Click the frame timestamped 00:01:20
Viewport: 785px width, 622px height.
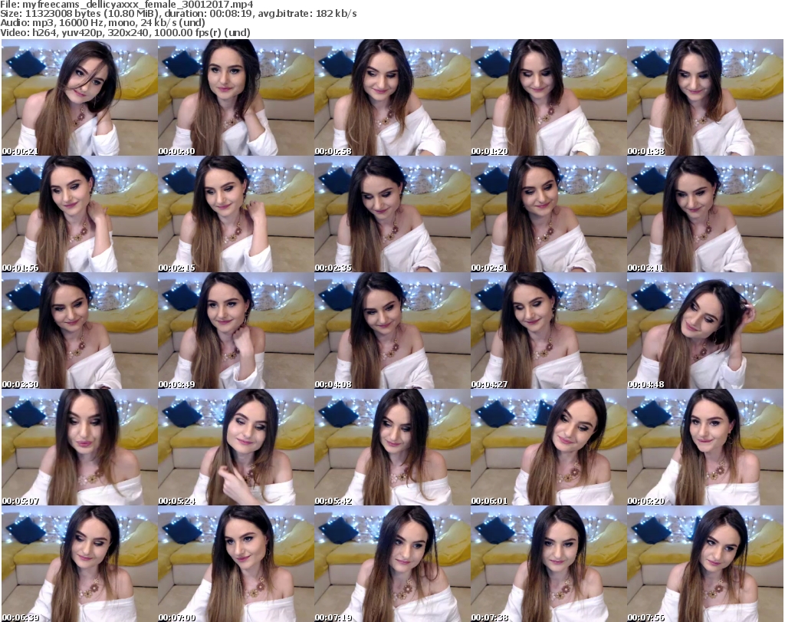(x=548, y=98)
